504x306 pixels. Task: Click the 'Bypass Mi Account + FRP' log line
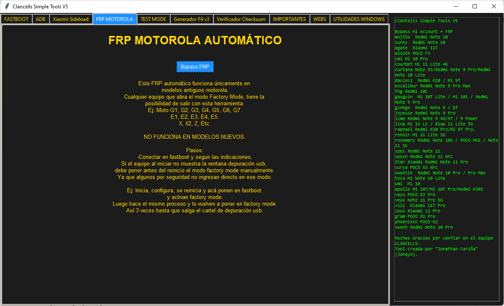pyautogui.click(x=423, y=32)
